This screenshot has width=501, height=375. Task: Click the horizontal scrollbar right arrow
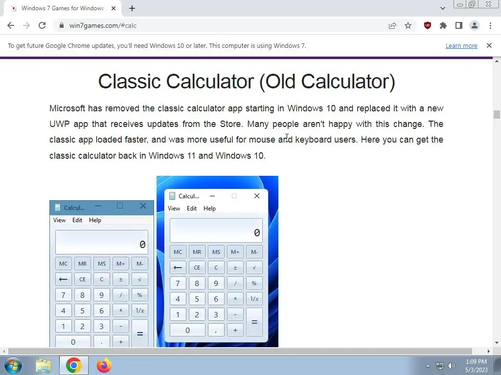point(489,351)
